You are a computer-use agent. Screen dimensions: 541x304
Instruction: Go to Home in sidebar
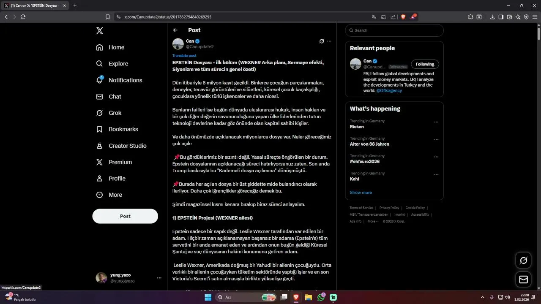(x=110, y=47)
